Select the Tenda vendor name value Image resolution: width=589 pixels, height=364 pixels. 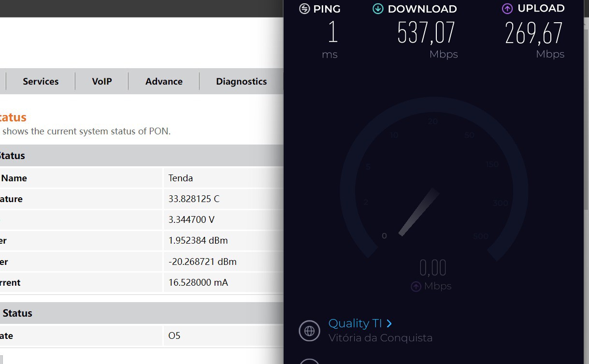click(x=181, y=178)
